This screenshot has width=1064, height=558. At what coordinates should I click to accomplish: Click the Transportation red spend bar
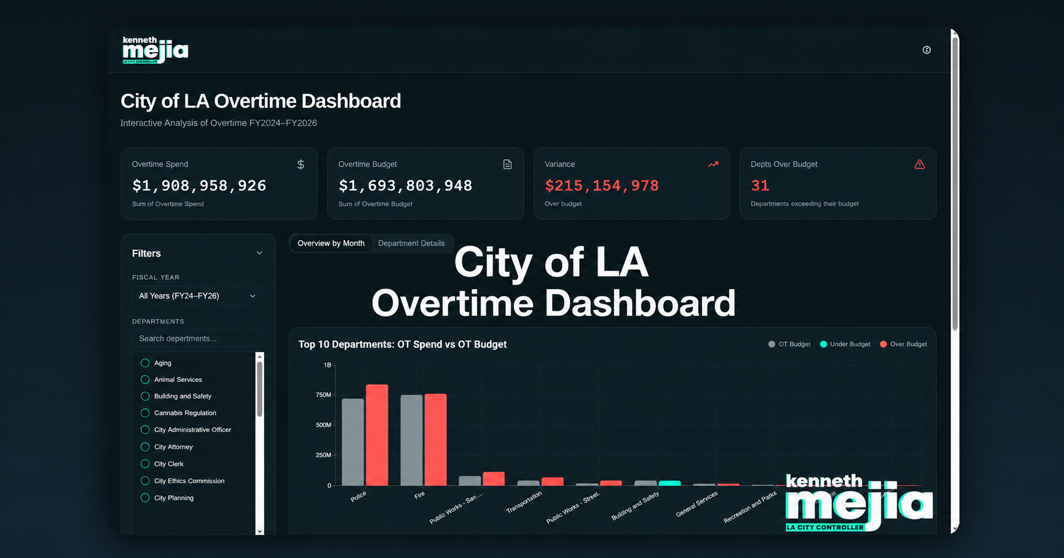[553, 482]
